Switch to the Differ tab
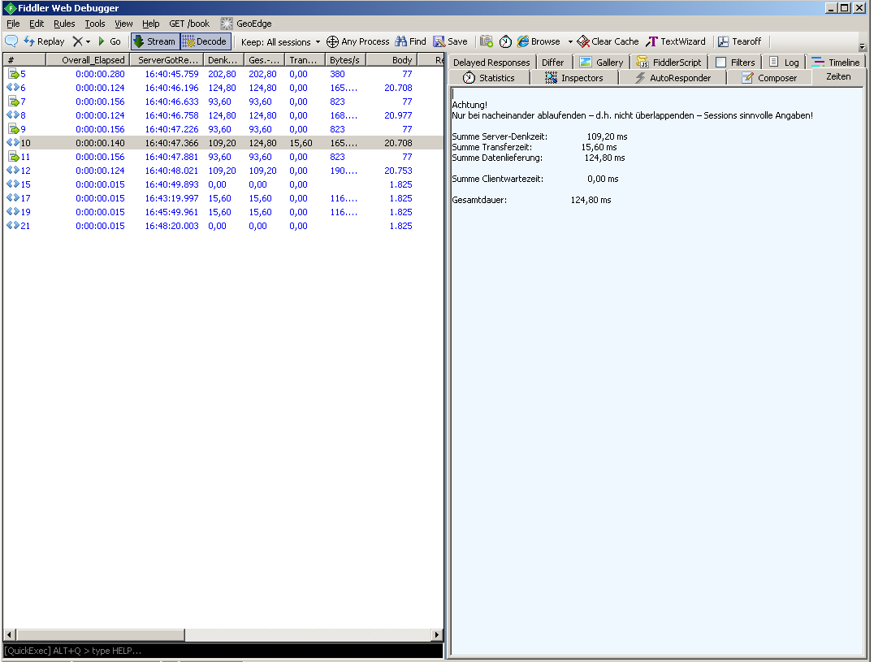Viewport: 874px width, 662px height. tap(552, 63)
